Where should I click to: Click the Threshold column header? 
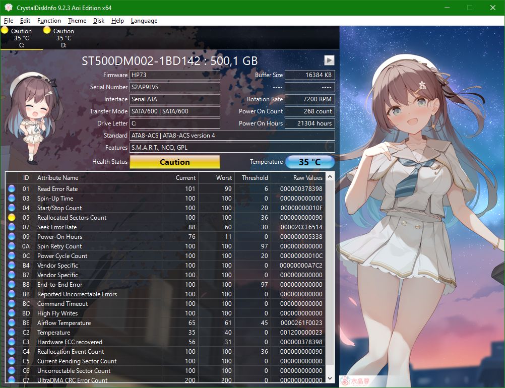tap(252, 178)
